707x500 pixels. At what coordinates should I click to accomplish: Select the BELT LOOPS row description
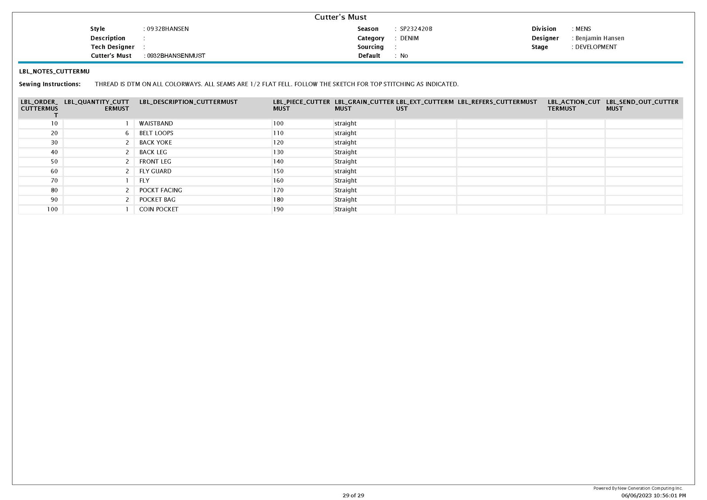156,133
